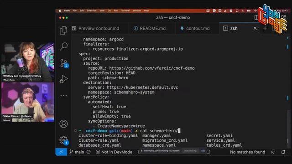Open the File menu
The image size is (292, 164).
(x=75, y=11)
